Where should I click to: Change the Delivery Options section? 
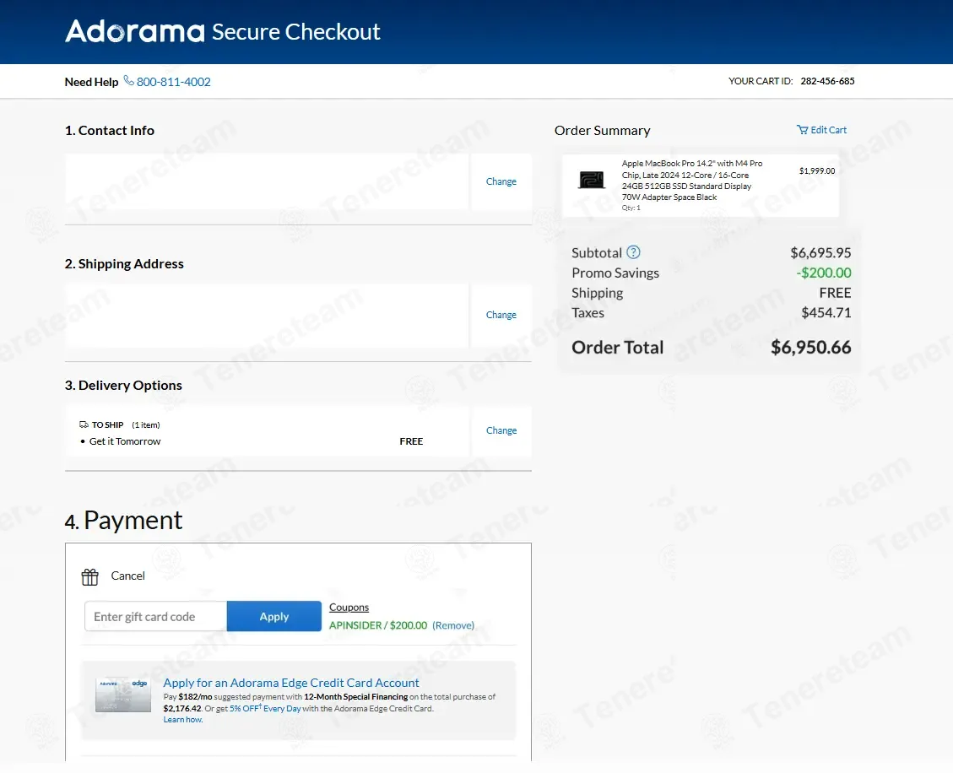coord(501,430)
